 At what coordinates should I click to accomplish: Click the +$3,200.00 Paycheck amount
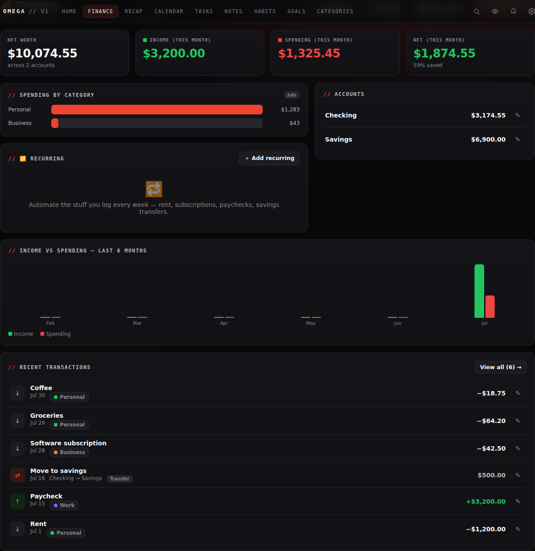485,501
